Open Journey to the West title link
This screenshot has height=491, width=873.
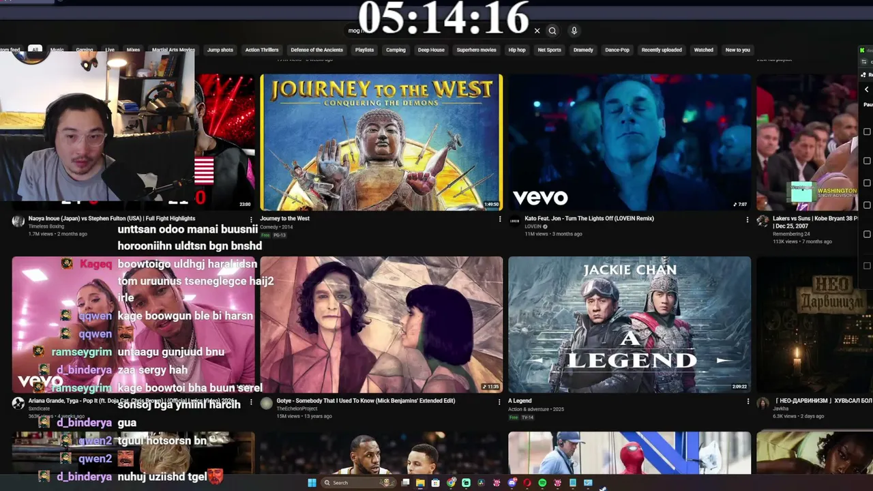[x=284, y=219]
